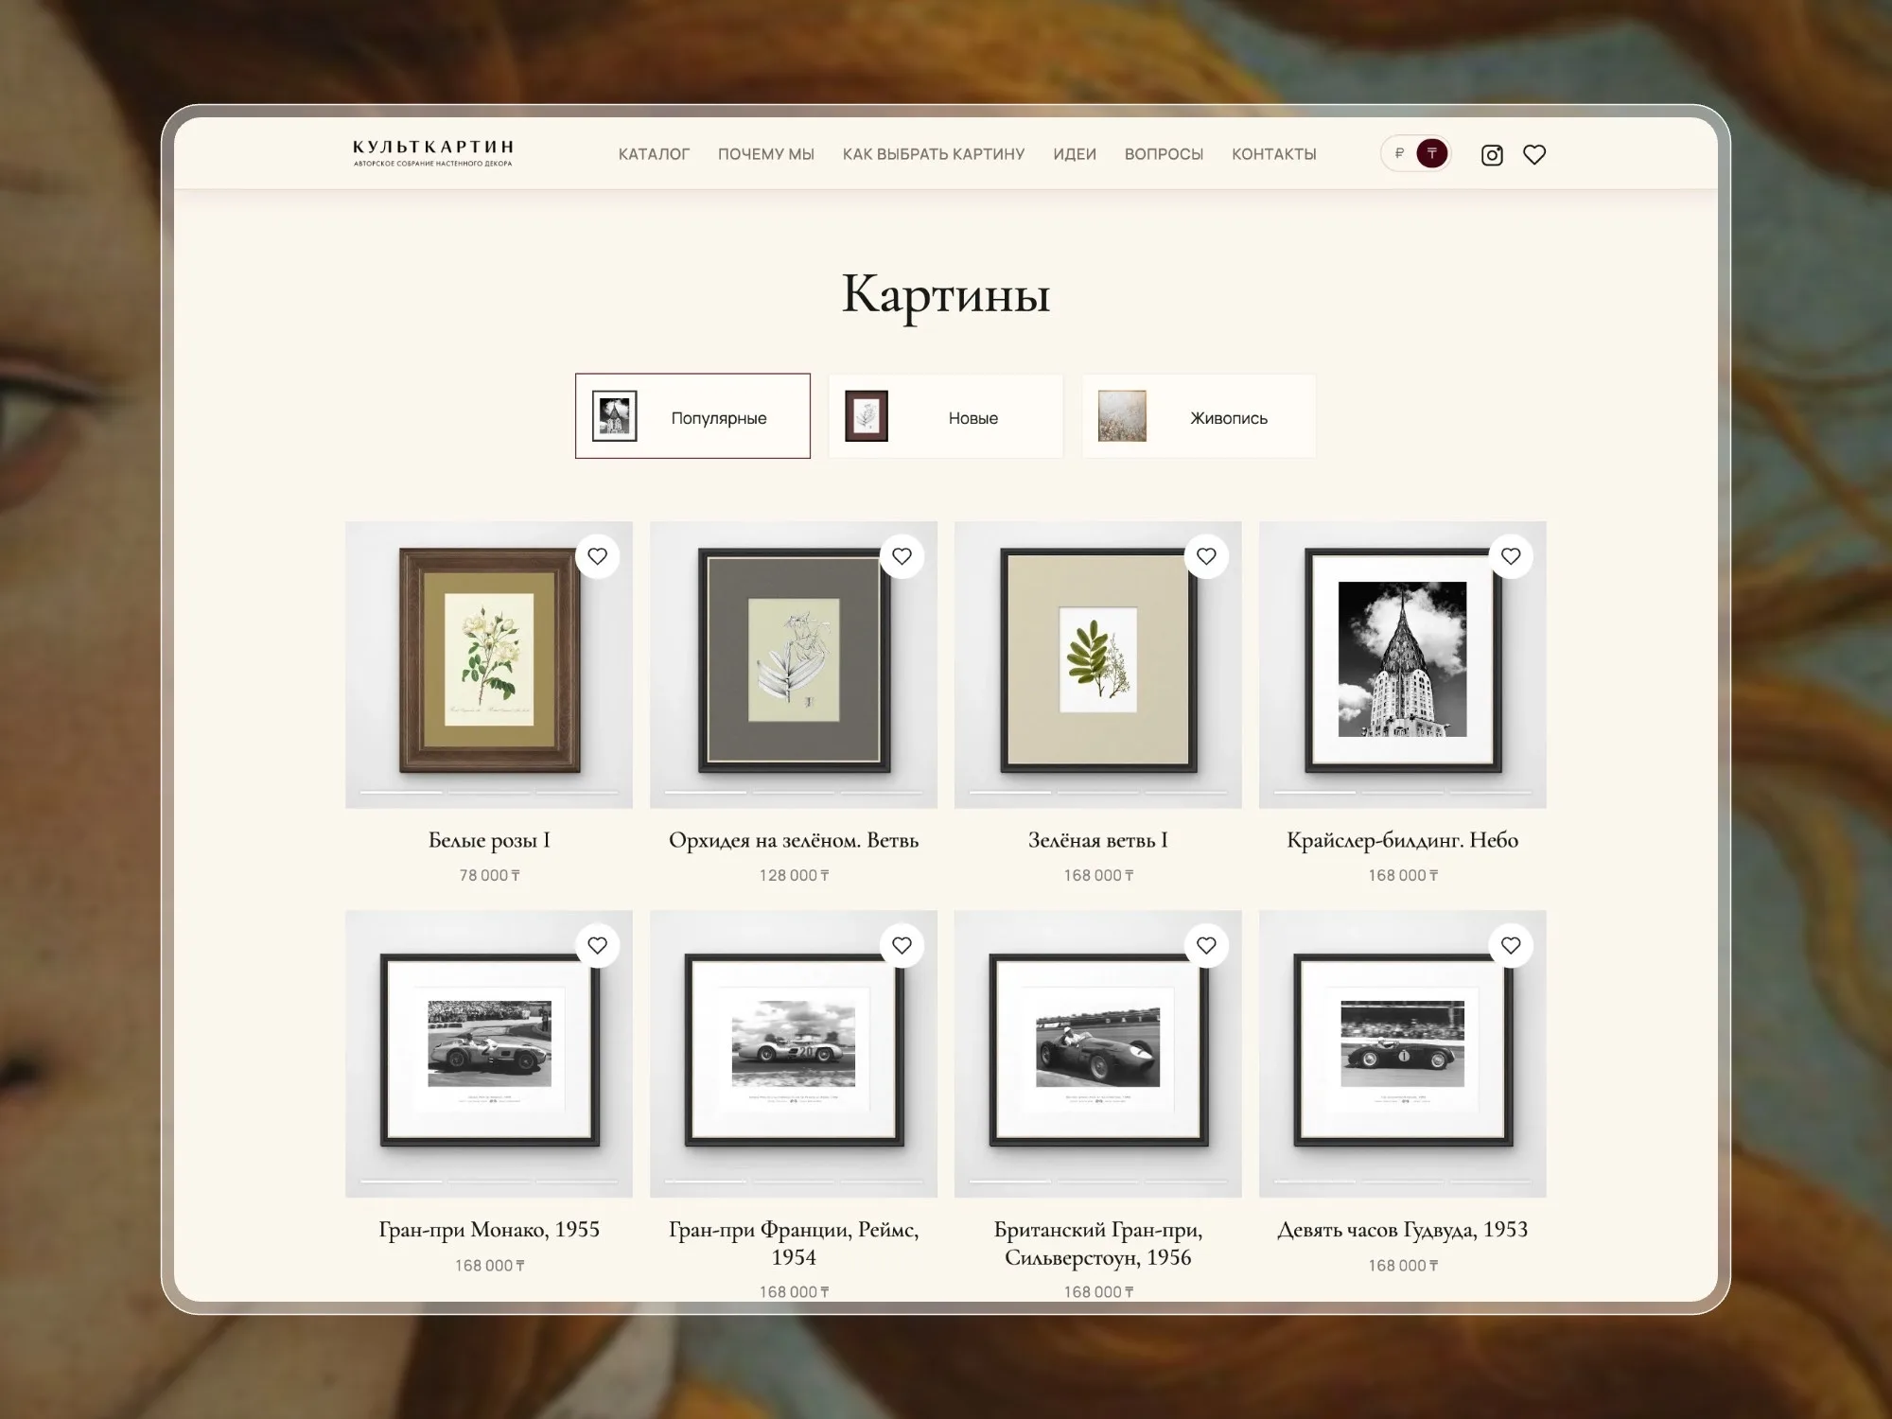Show the Живопись category

tap(1200, 416)
